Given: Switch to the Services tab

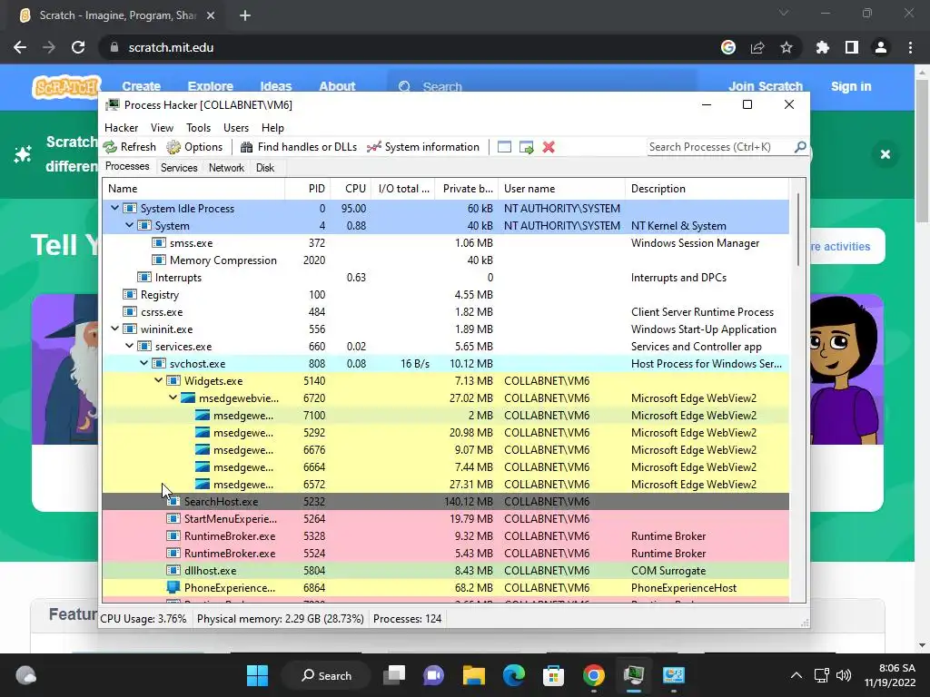Looking at the screenshot, I should tap(179, 168).
